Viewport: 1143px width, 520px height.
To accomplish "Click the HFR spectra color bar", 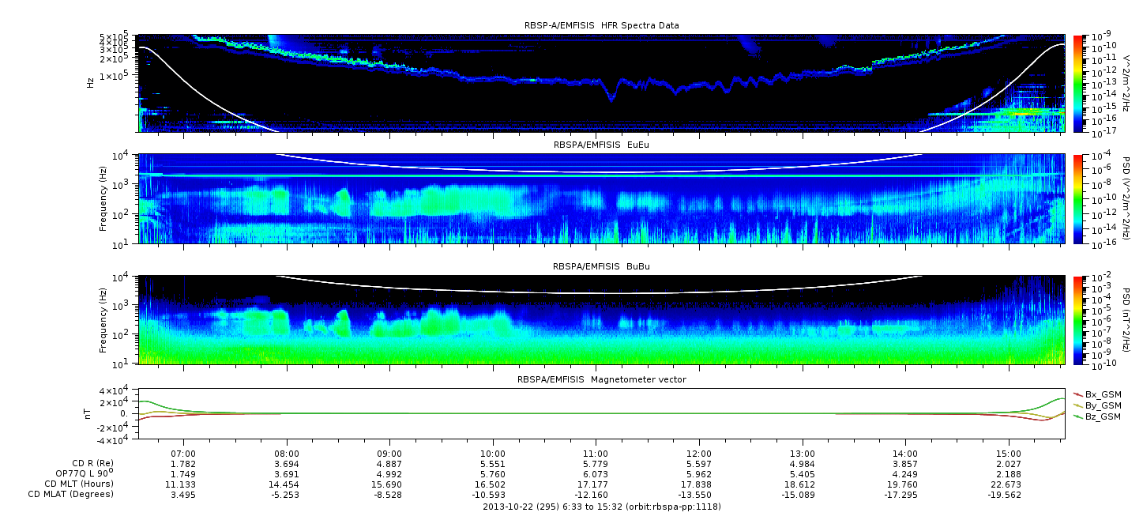I will [1077, 83].
